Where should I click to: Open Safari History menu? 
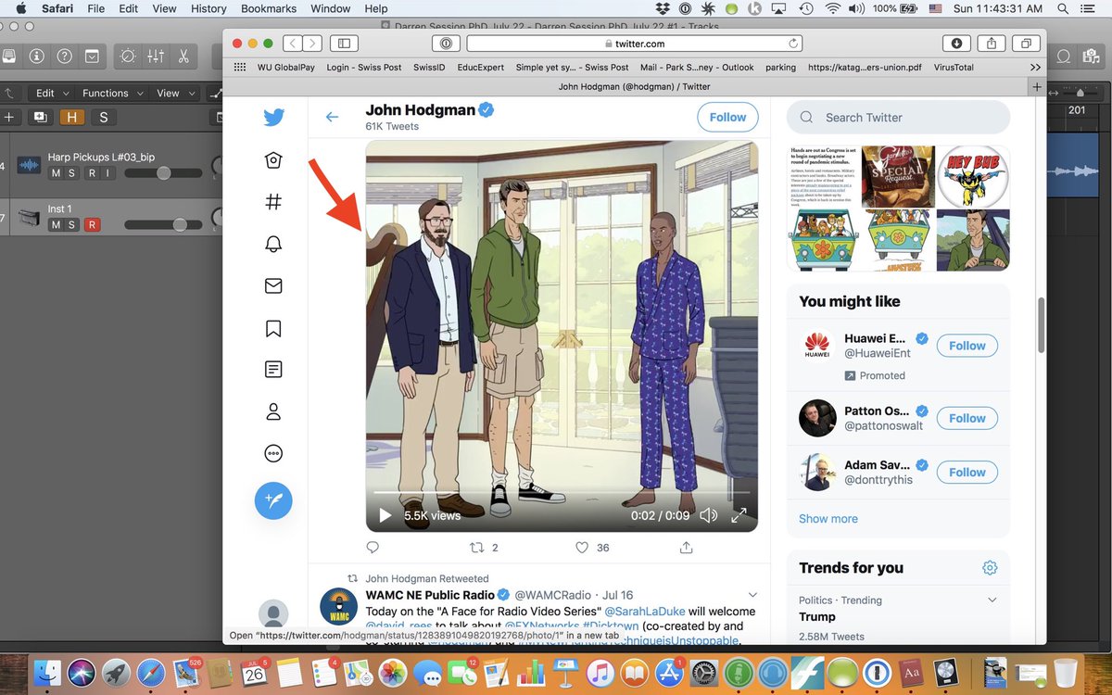(x=208, y=8)
